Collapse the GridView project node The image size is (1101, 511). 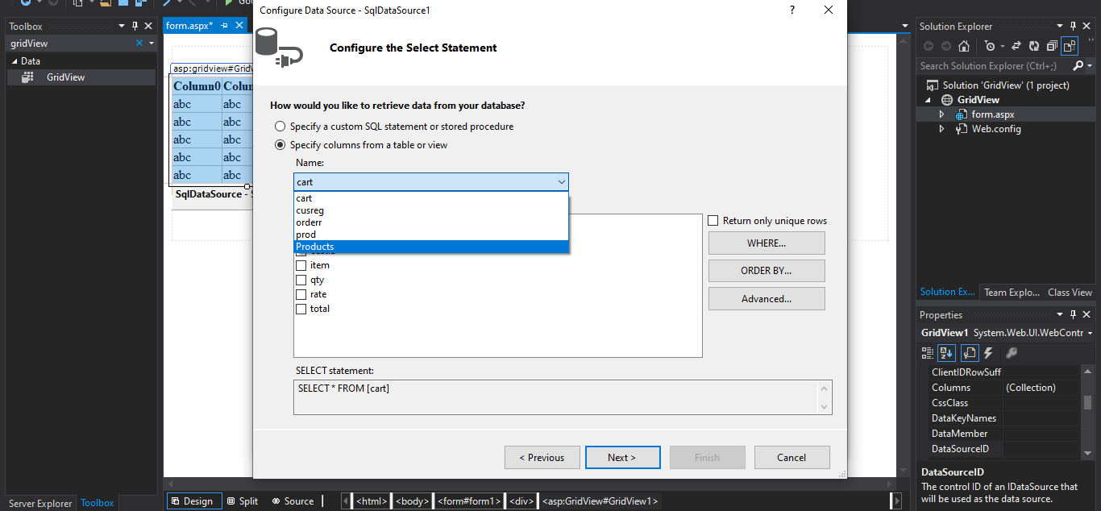click(x=928, y=100)
